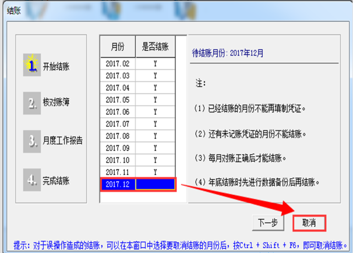Click note (3) 每月对账正确后才能结账
Screen dimensions: 353x253
[240, 158]
